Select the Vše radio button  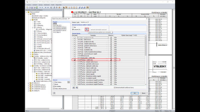(73, 27)
